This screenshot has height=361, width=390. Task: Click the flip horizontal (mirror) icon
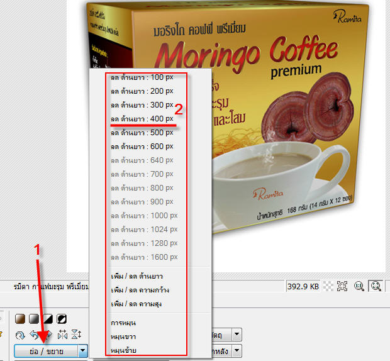[x=62, y=335]
